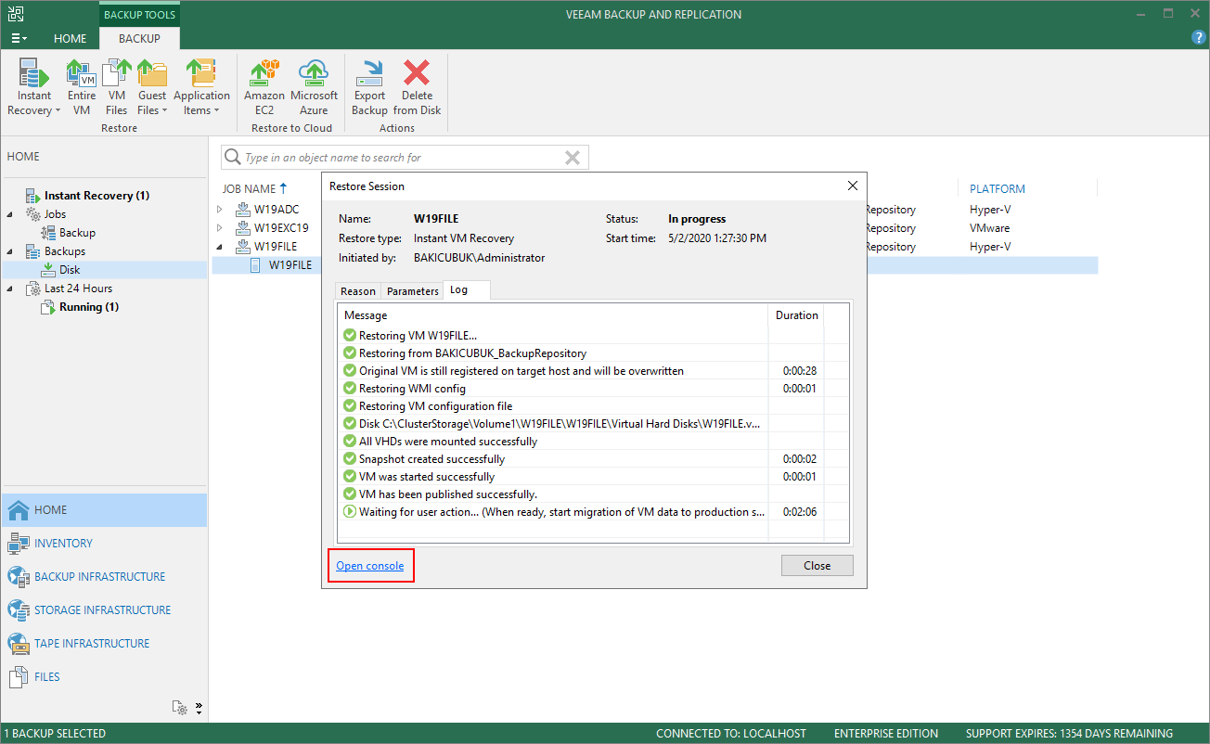The height and width of the screenshot is (744, 1210).
Task: Expand the W19ADC job row
Action: click(220, 210)
